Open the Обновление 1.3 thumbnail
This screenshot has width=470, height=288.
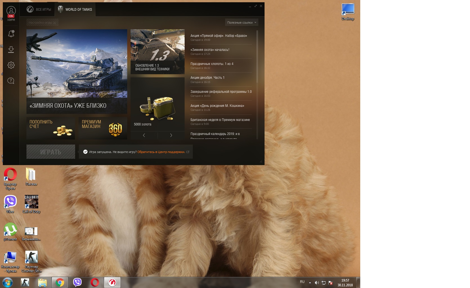pyautogui.click(x=158, y=52)
